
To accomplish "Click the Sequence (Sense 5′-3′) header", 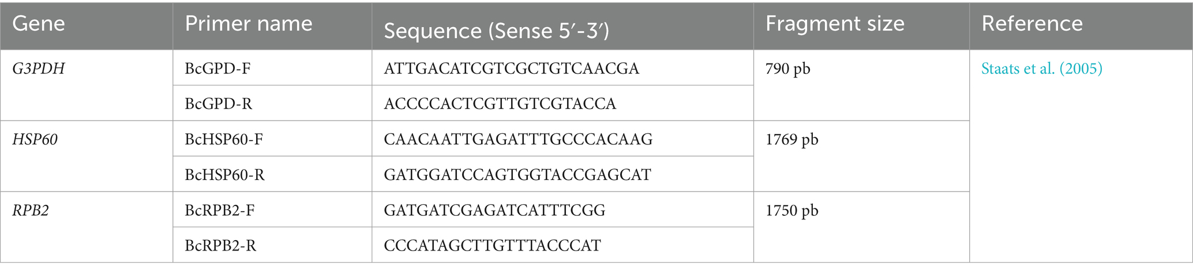I will [496, 31].
